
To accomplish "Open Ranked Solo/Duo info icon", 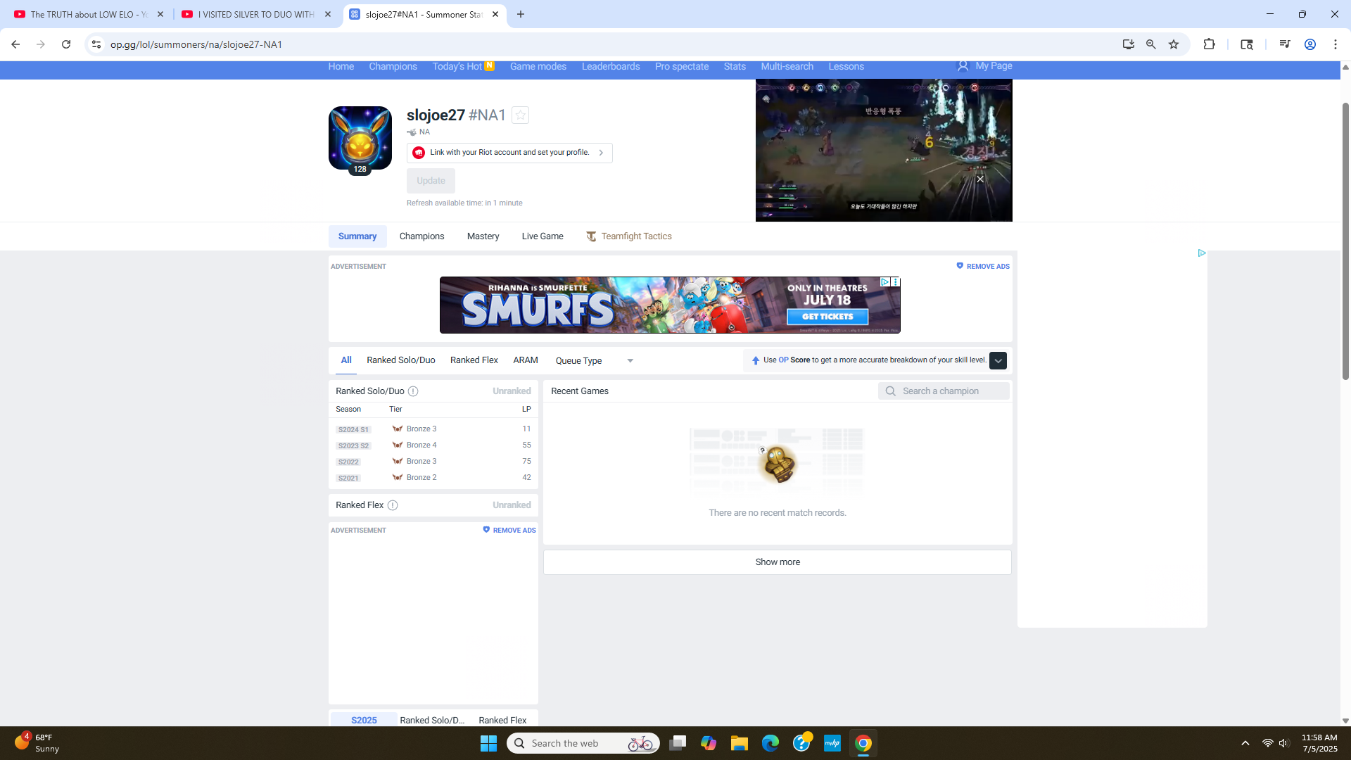I will coord(413,391).
